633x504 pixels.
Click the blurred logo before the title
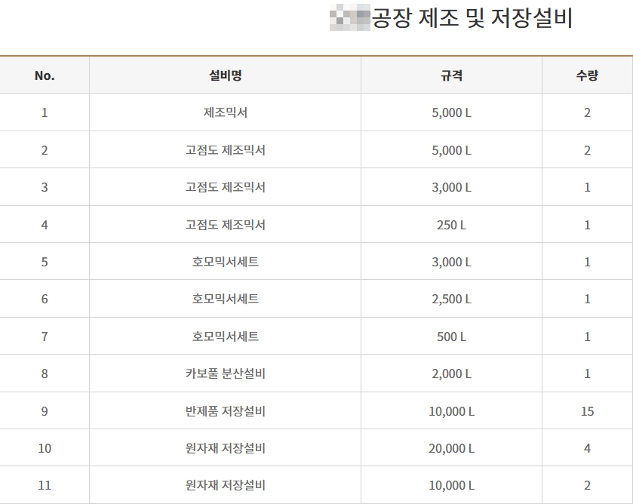click(350, 17)
